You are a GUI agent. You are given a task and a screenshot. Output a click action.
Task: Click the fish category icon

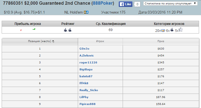click(163, 30)
